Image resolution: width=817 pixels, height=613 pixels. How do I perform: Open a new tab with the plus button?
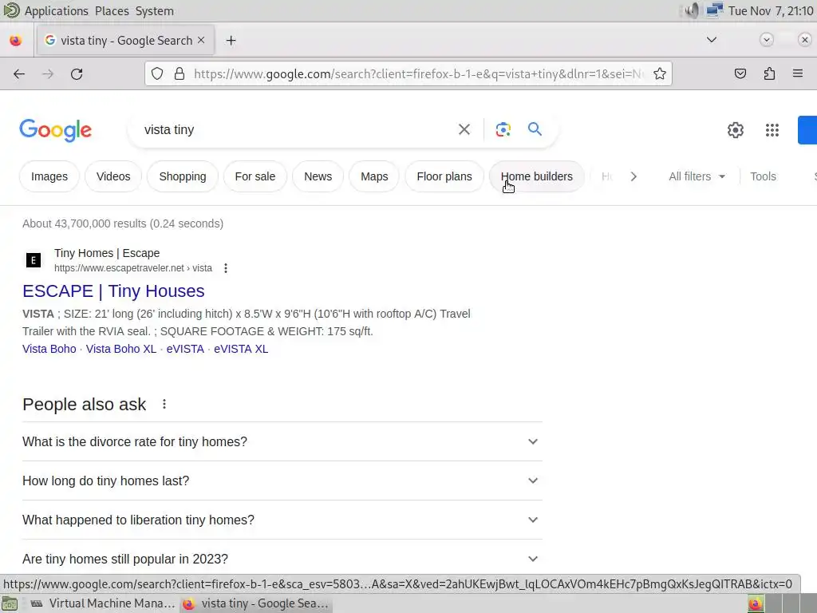231,41
